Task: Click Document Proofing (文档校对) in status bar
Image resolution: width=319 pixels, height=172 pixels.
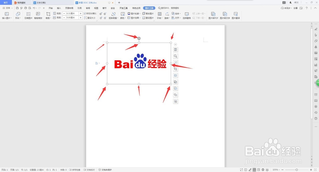Action: [x=89, y=170]
